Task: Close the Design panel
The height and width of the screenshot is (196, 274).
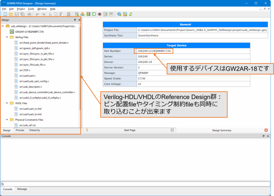Action: point(79,20)
